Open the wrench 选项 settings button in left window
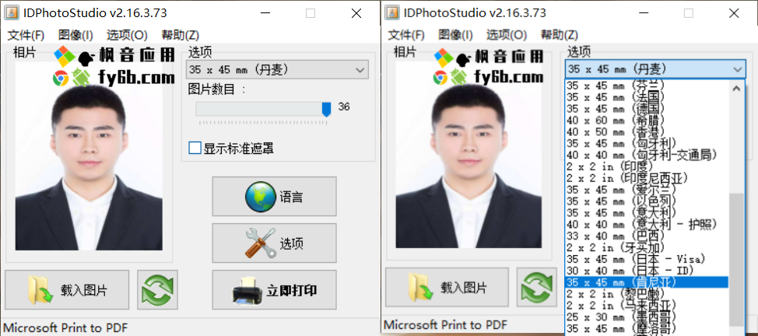This screenshot has height=336, width=758. (x=274, y=243)
